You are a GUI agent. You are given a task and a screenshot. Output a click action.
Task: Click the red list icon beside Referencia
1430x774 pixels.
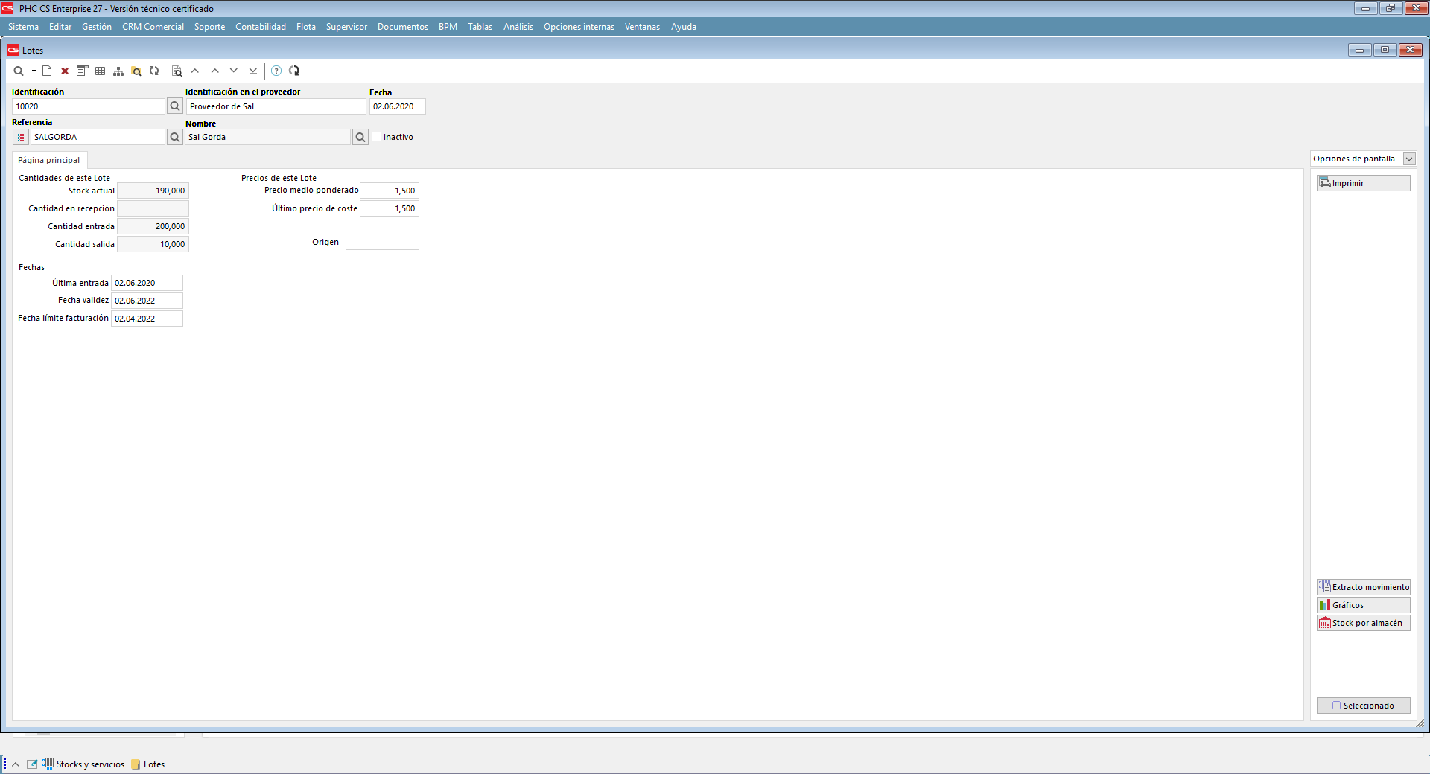pos(21,137)
